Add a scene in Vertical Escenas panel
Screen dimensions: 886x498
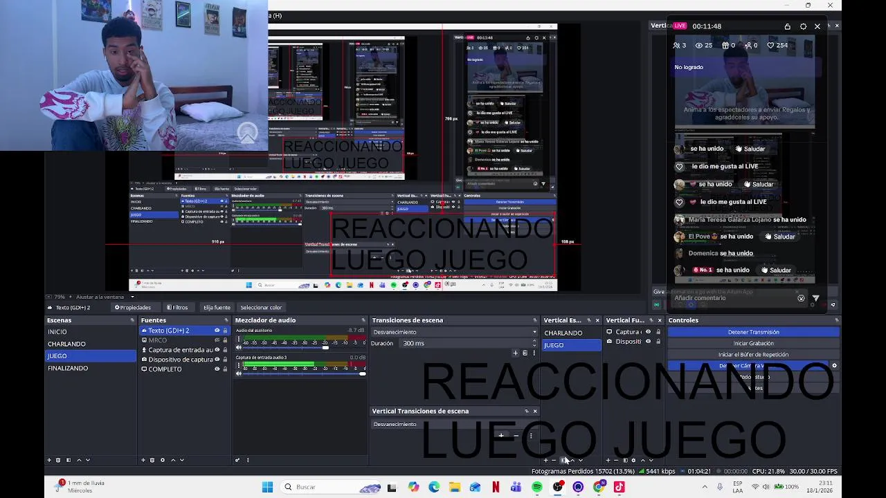(545, 460)
